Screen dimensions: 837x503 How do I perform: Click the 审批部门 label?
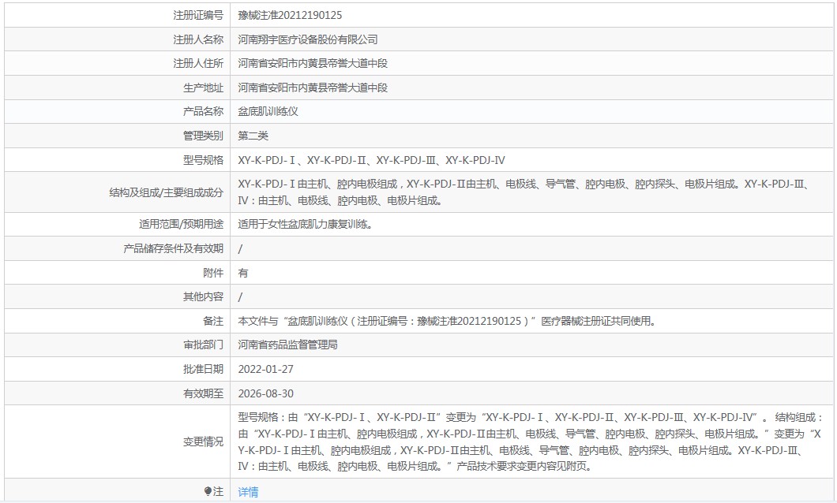(x=204, y=345)
